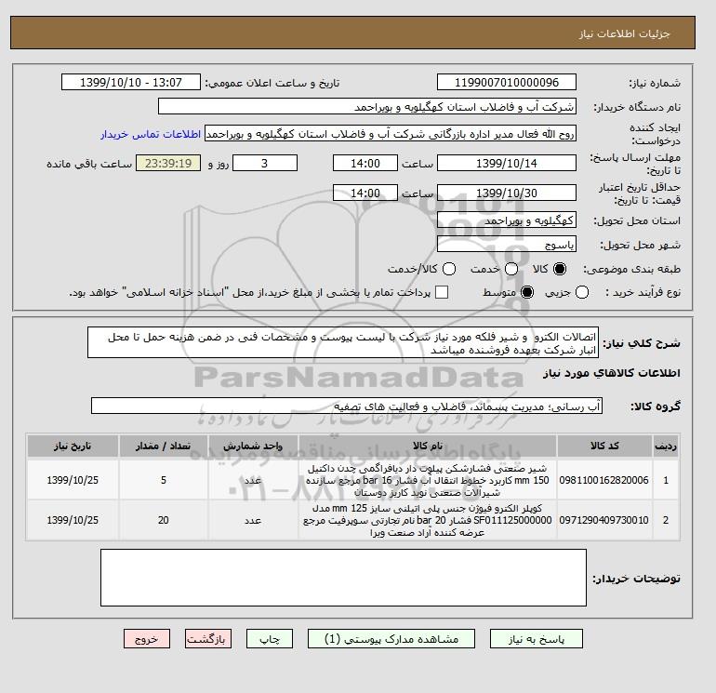
Task: Click the request creator field روح الله فعال
Action: pos(391,134)
